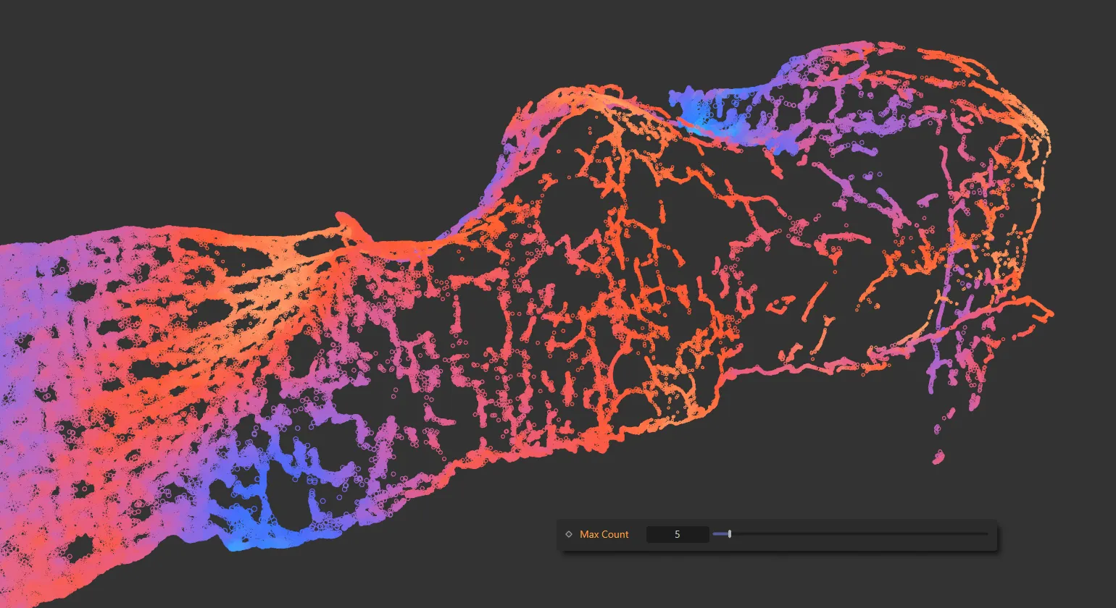Click the filled blue portion of the slider
Image resolution: width=1116 pixels, height=608 pixels.
[x=720, y=534]
